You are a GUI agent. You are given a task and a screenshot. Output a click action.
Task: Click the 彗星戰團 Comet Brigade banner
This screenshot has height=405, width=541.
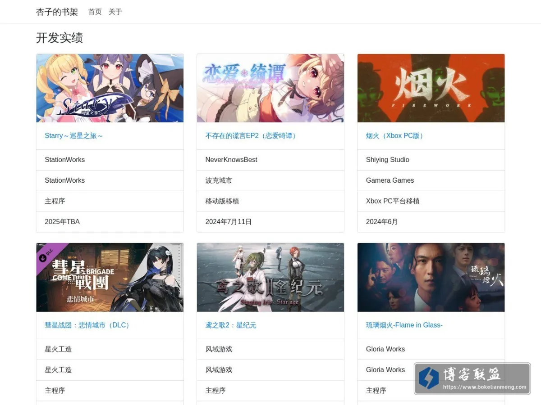point(110,278)
